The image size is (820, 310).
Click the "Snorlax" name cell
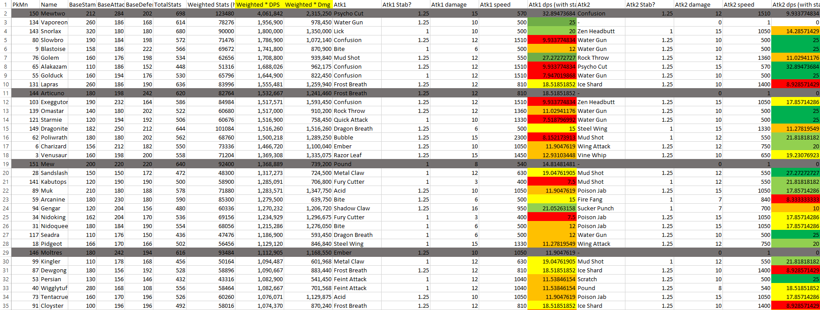(x=54, y=31)
